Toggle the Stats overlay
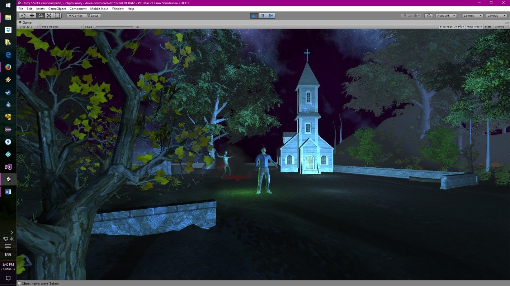The height and width of the screenshot is (286, 510). (488, 27)
